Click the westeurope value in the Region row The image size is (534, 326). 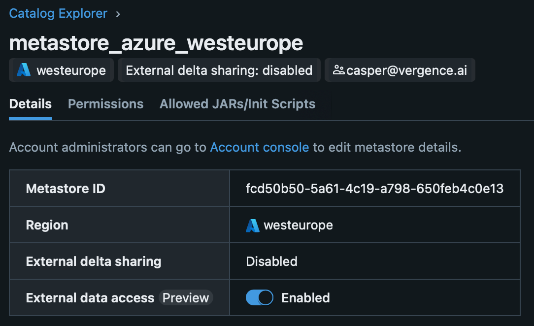coord(298,226)
